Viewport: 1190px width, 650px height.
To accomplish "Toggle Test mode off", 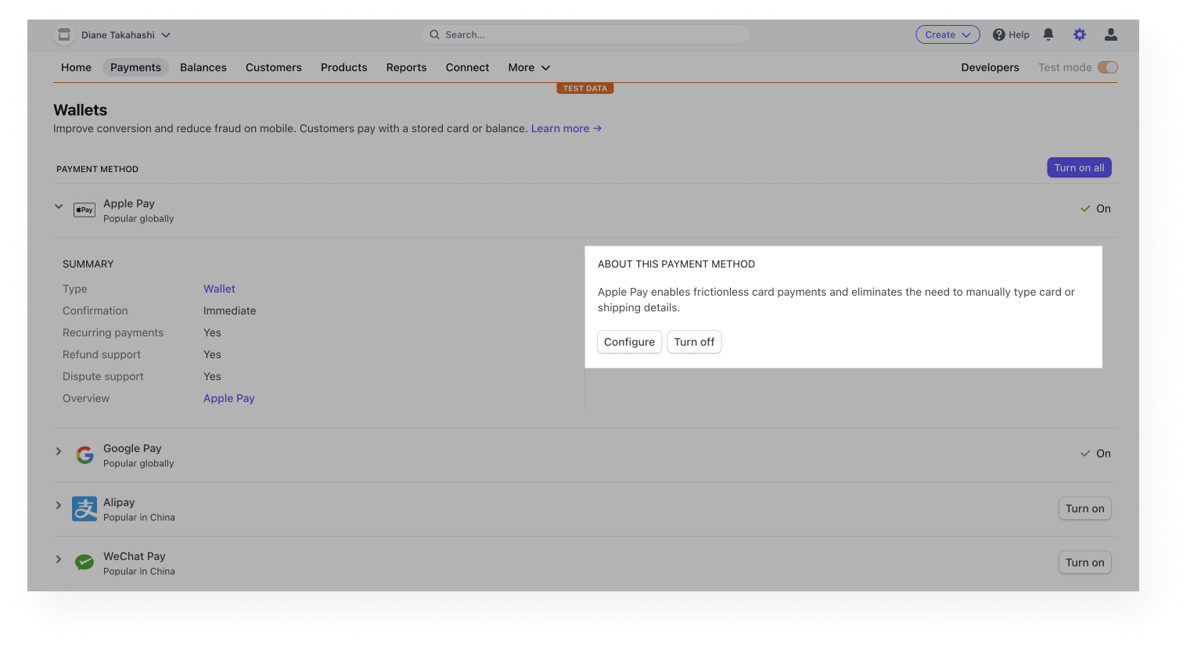I will 1109,67.
